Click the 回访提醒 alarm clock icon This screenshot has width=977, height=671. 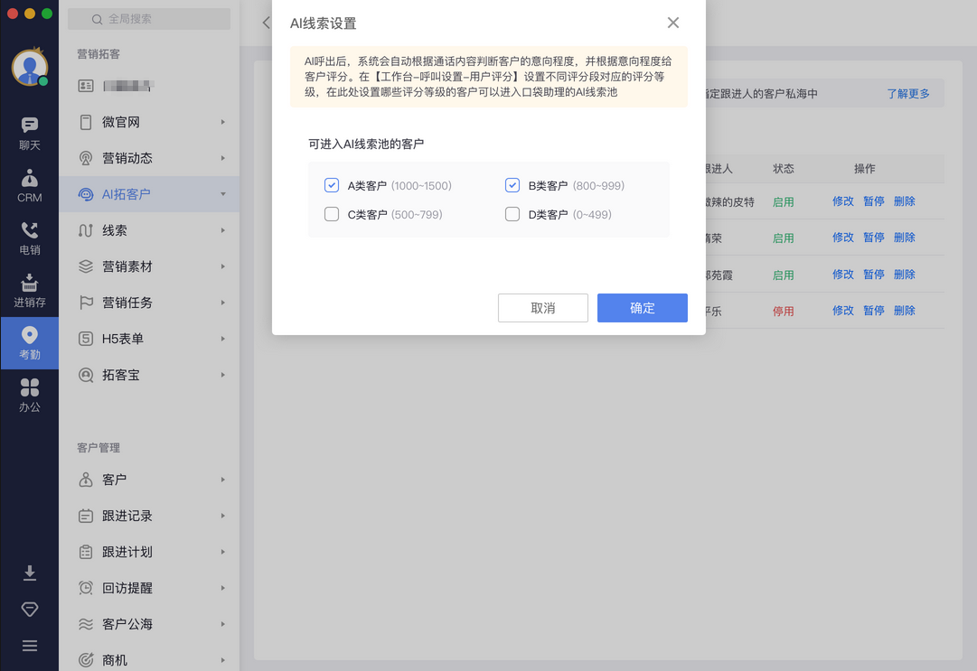[x=86, y=588]
